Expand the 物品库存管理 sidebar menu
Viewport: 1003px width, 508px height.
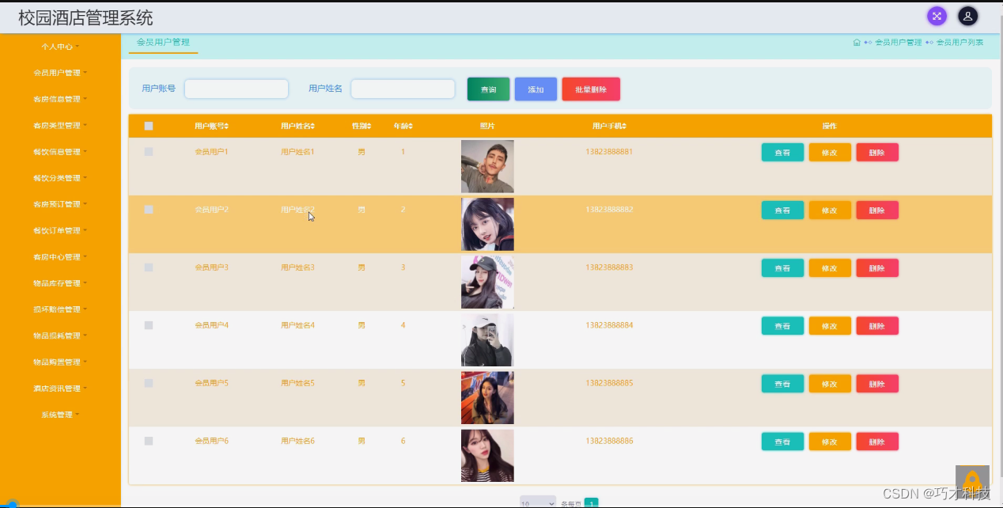click(60, 283)
